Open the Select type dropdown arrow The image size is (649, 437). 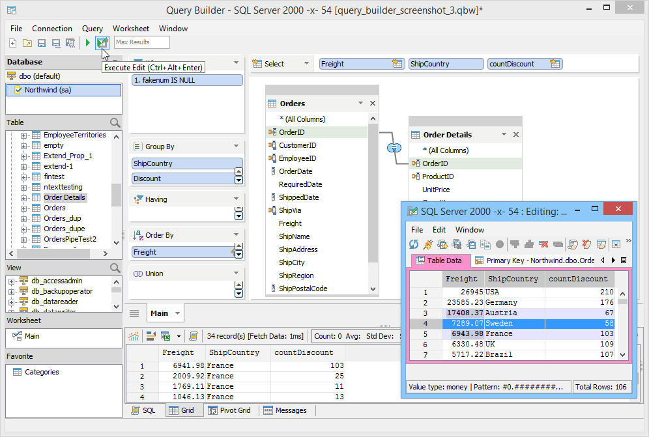306,63
